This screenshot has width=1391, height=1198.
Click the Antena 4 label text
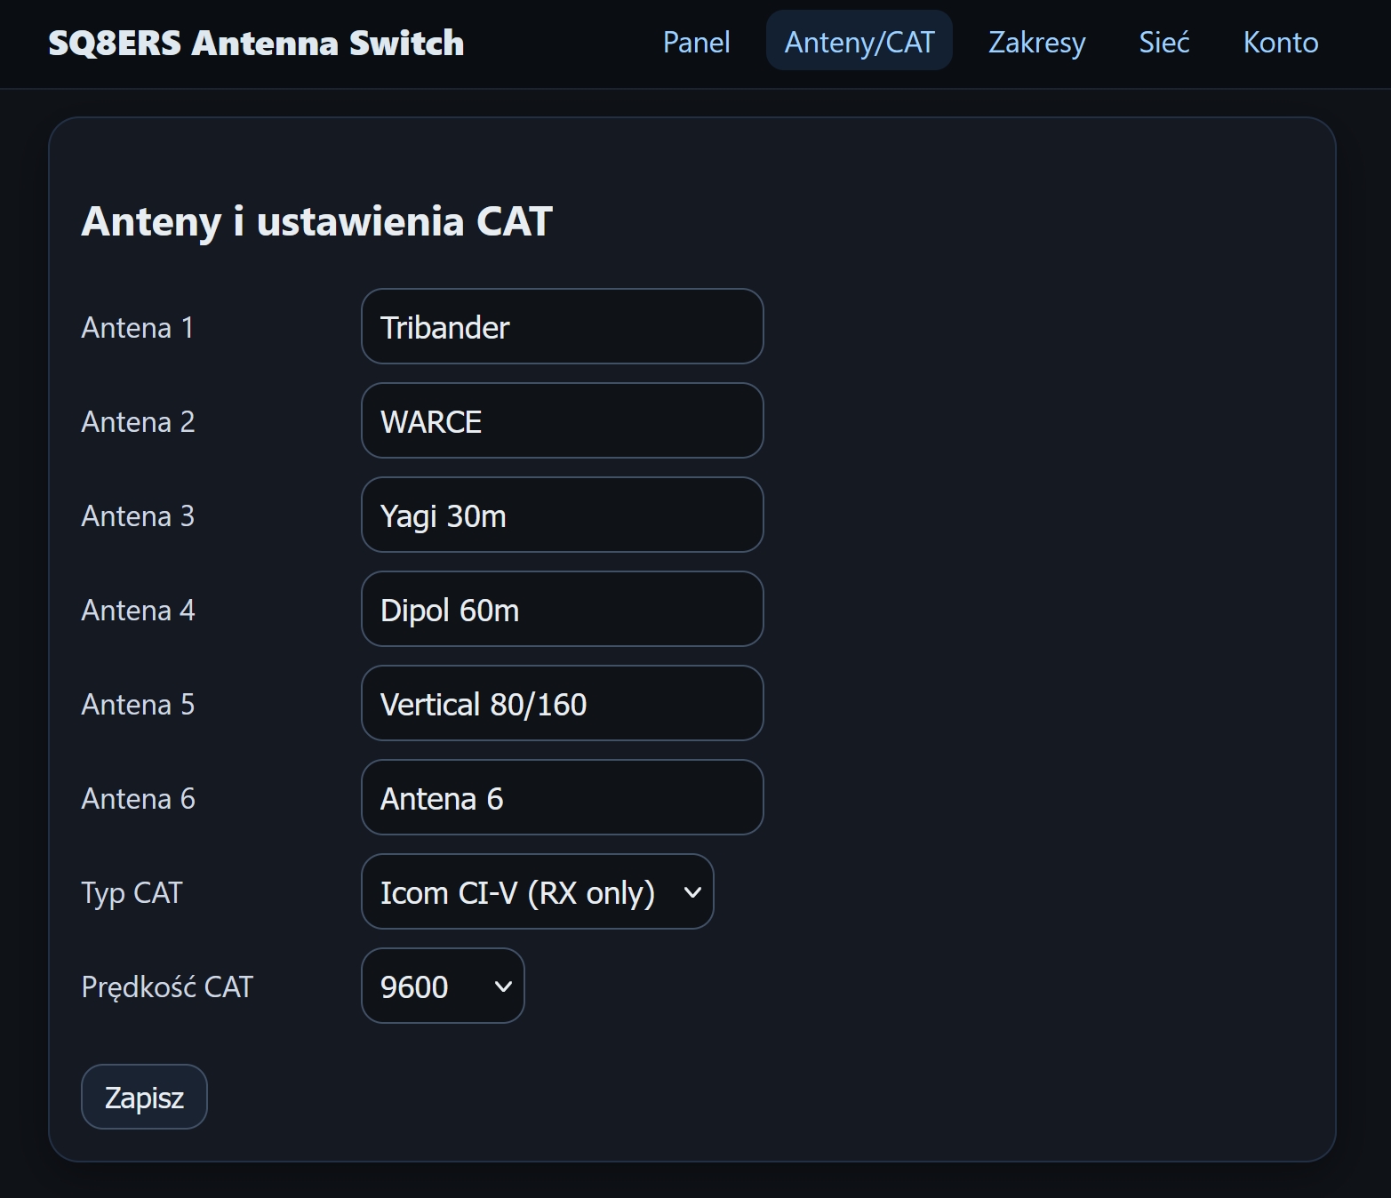pos(138,610)
